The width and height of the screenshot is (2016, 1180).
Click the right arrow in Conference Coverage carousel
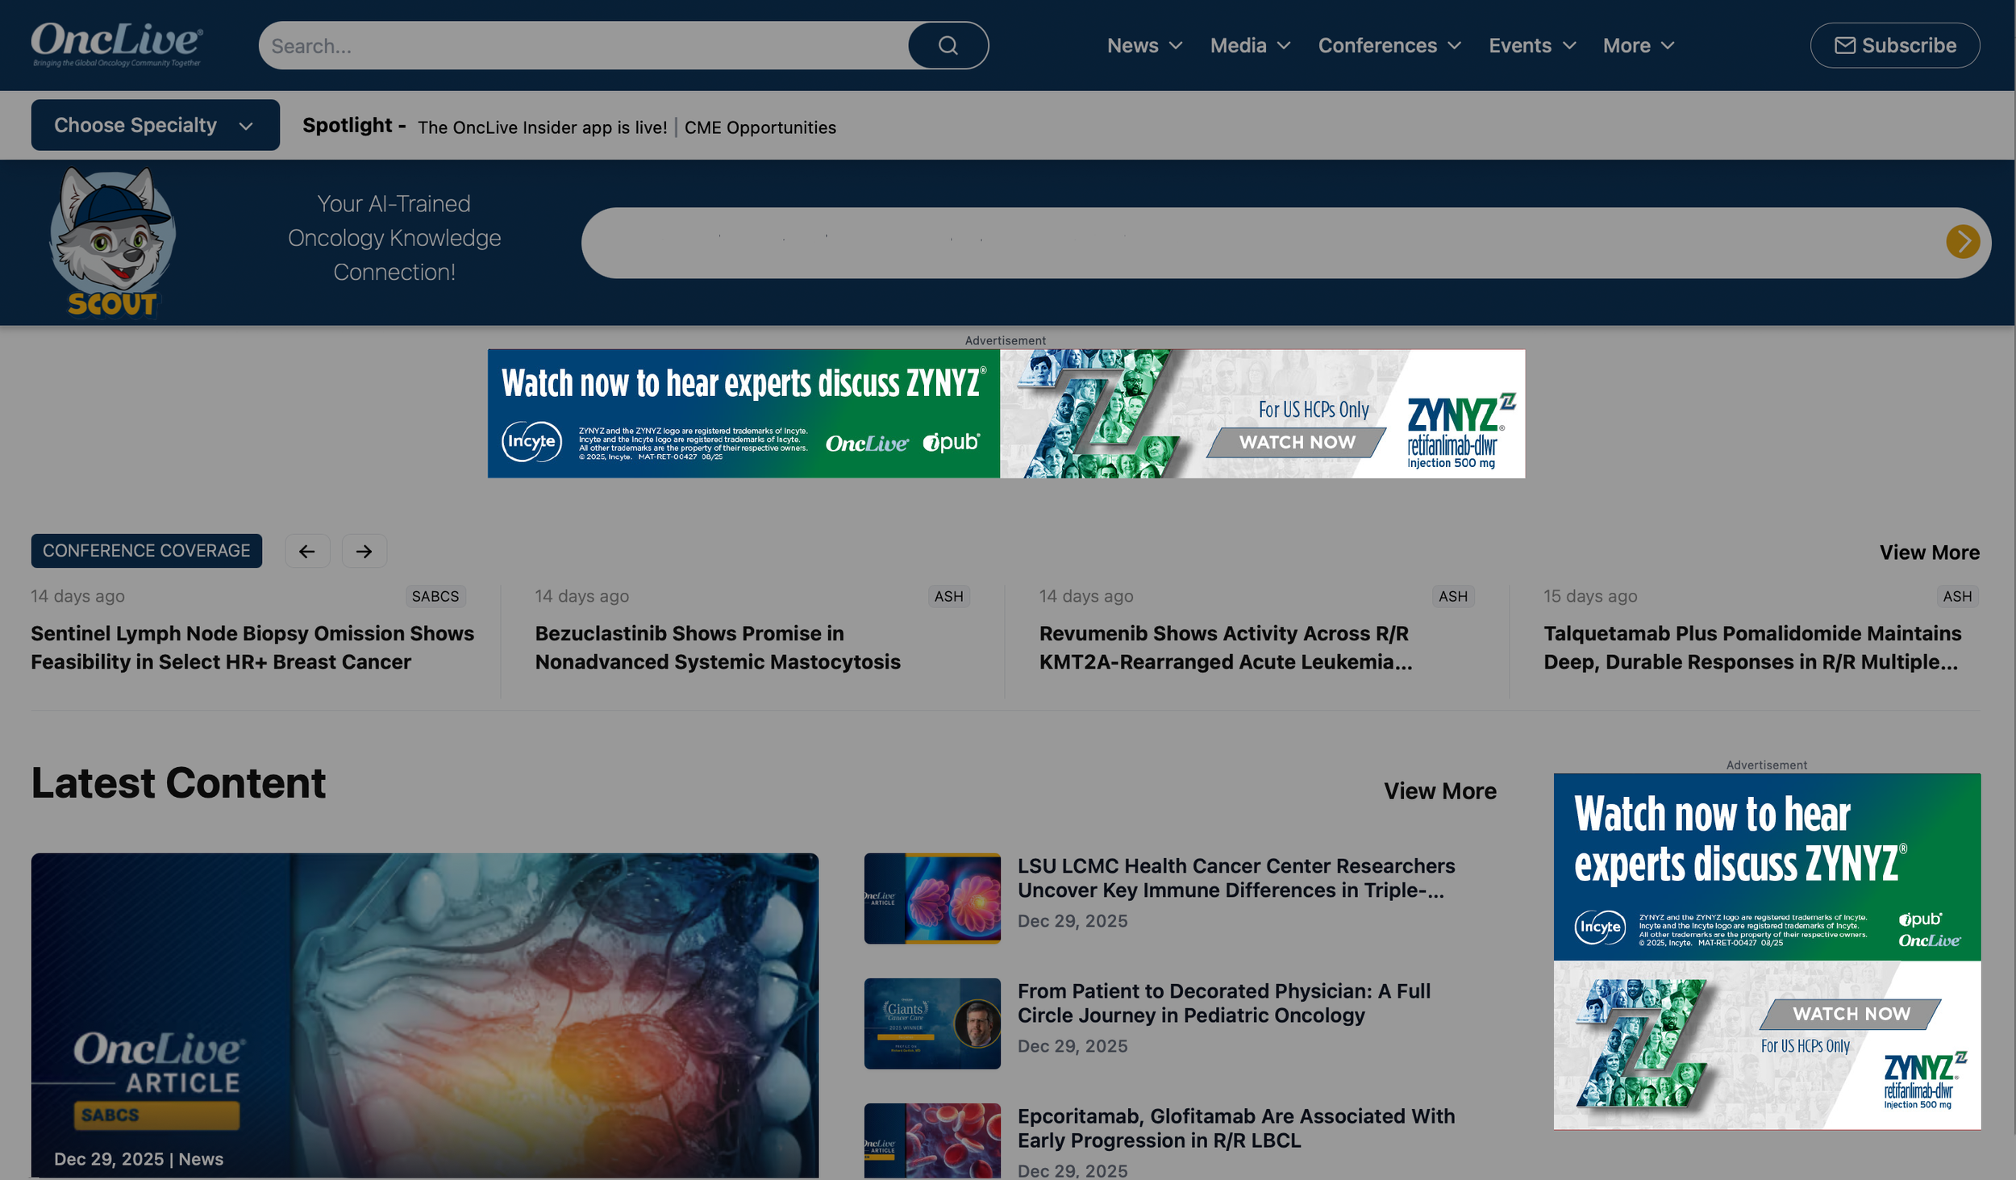coord(364,551)
